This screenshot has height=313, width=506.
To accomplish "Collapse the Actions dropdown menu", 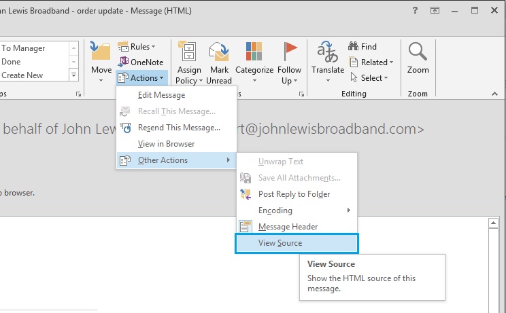I will coord(141,78).
